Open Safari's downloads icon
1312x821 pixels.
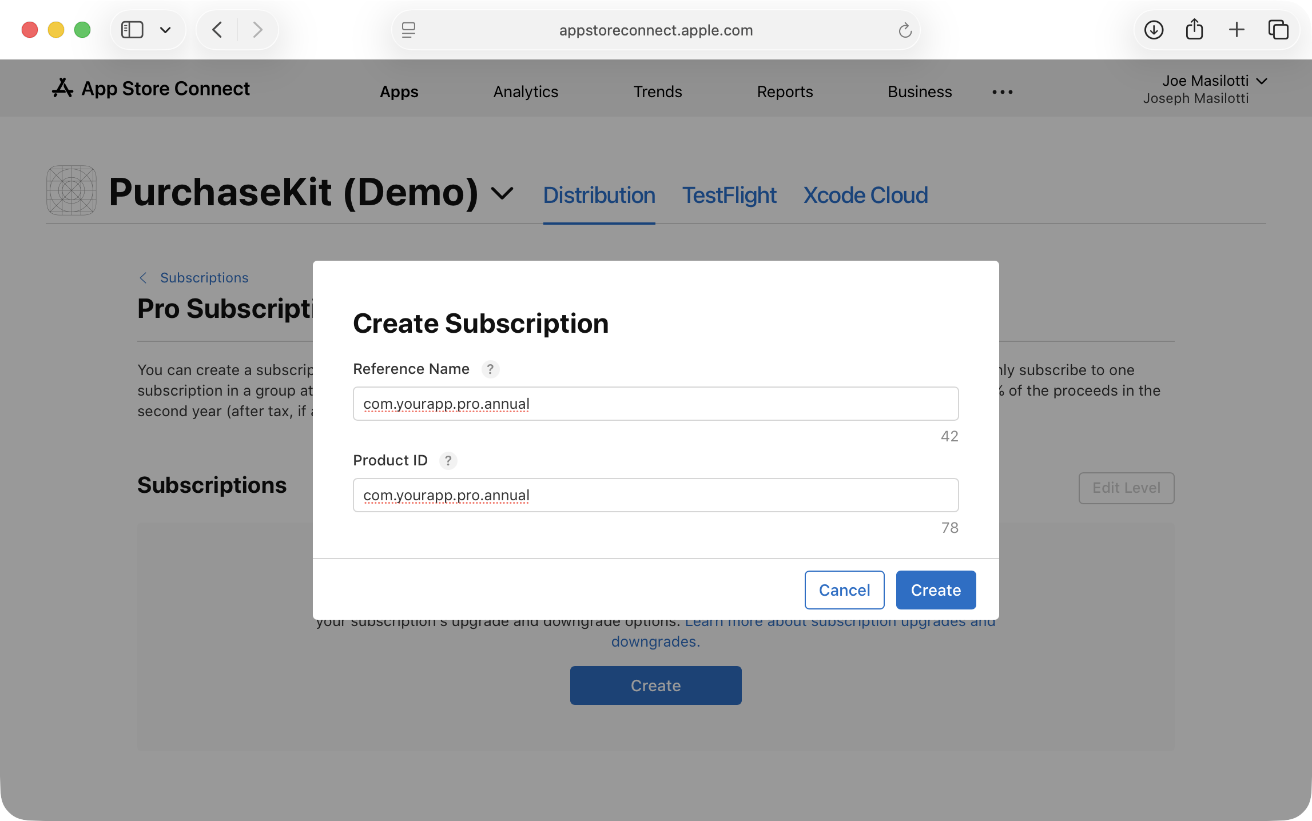(x=1153, y=29)
